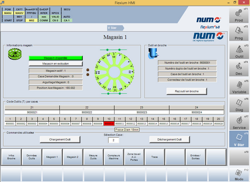Click the green Magasin disponible indicator
250x182 pixels.
pyautogui.click(x=56, y=58)
